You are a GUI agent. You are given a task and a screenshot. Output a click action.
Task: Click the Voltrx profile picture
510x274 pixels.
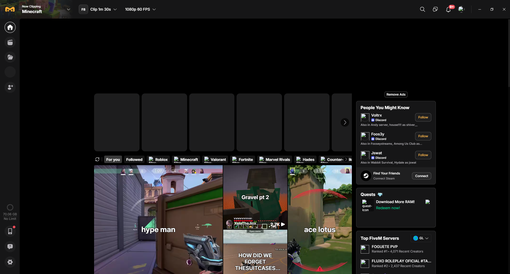point(365,118)
